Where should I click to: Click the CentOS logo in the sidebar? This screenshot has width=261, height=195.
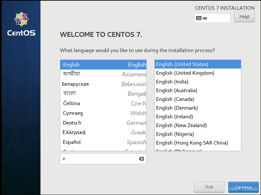(21, 24)
